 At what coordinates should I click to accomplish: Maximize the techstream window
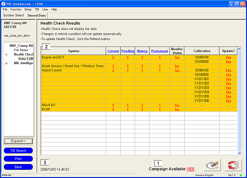(x=237, y=4)
